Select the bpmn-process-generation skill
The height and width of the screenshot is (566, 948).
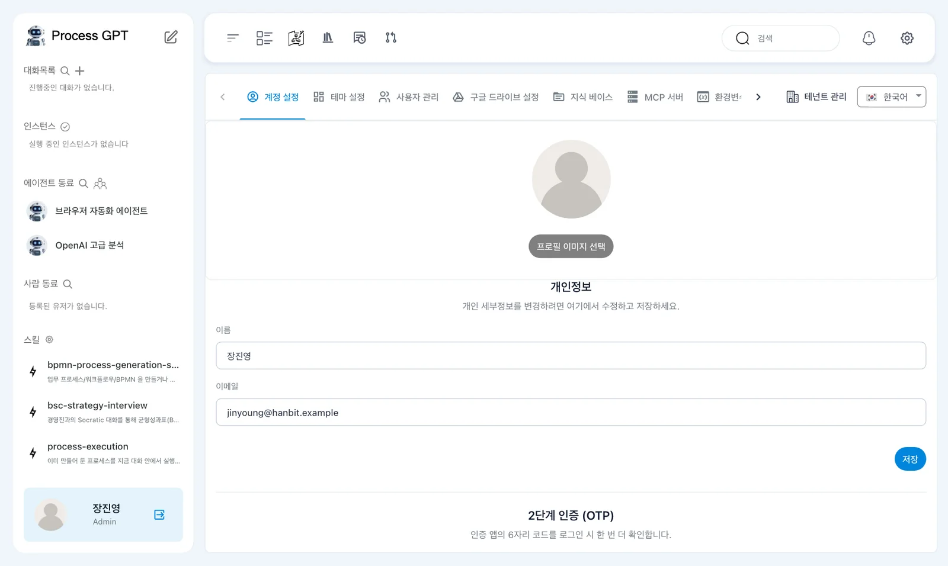(104, 371)
